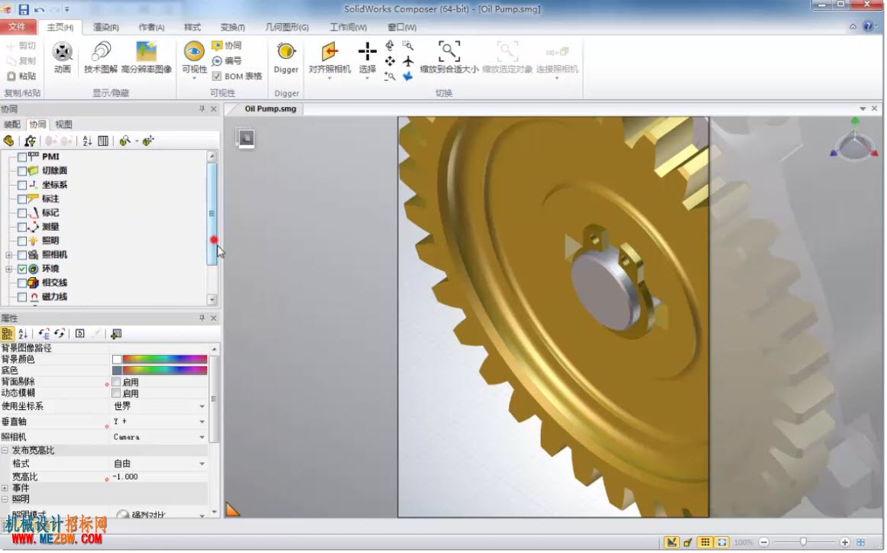Open the 文件 file menu

[18, 27]
